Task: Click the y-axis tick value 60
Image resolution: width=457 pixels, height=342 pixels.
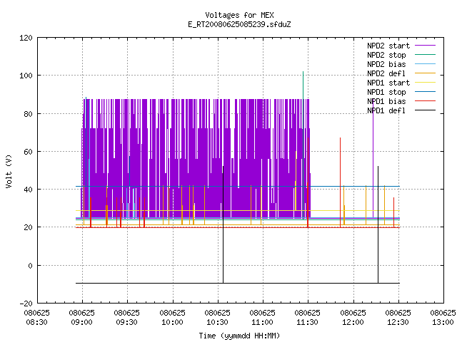Action: (x=28, y=152)
